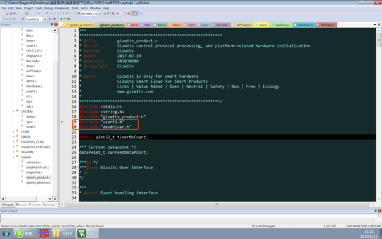The image size is (382, 239).
Task: Expand the FreeRTOS_CORE group
Action: [13, 142]
